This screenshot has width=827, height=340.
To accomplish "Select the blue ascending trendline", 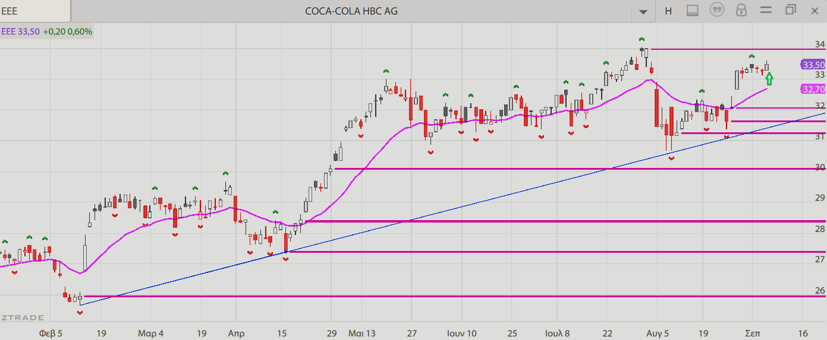I will [x=452, y=209].
